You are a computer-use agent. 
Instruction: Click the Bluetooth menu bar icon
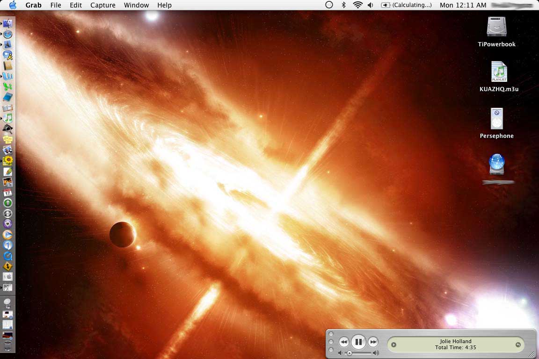click(x=343, y=5)
